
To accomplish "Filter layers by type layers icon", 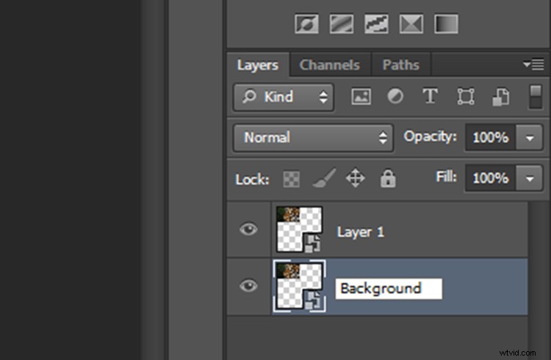I will (430, 97).
